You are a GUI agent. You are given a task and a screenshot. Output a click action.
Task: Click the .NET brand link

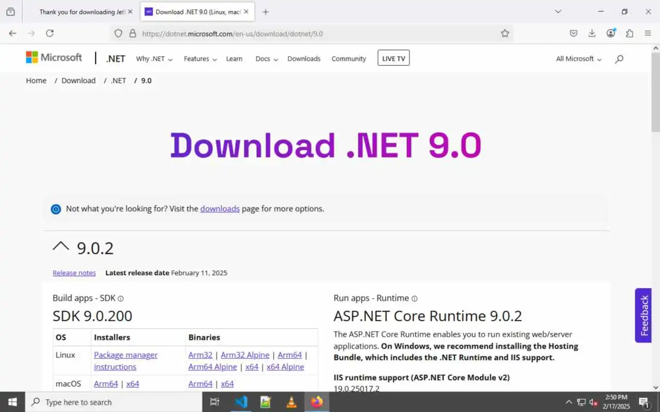click(115, 59)
